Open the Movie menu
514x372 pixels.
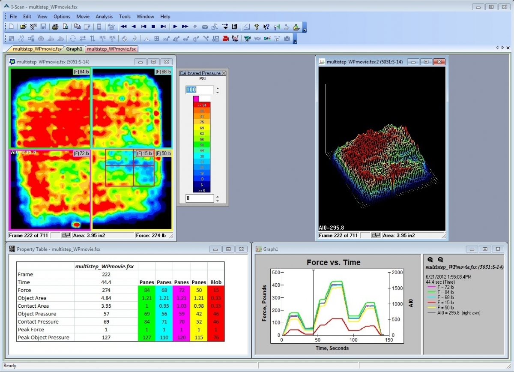pos(83,16)
